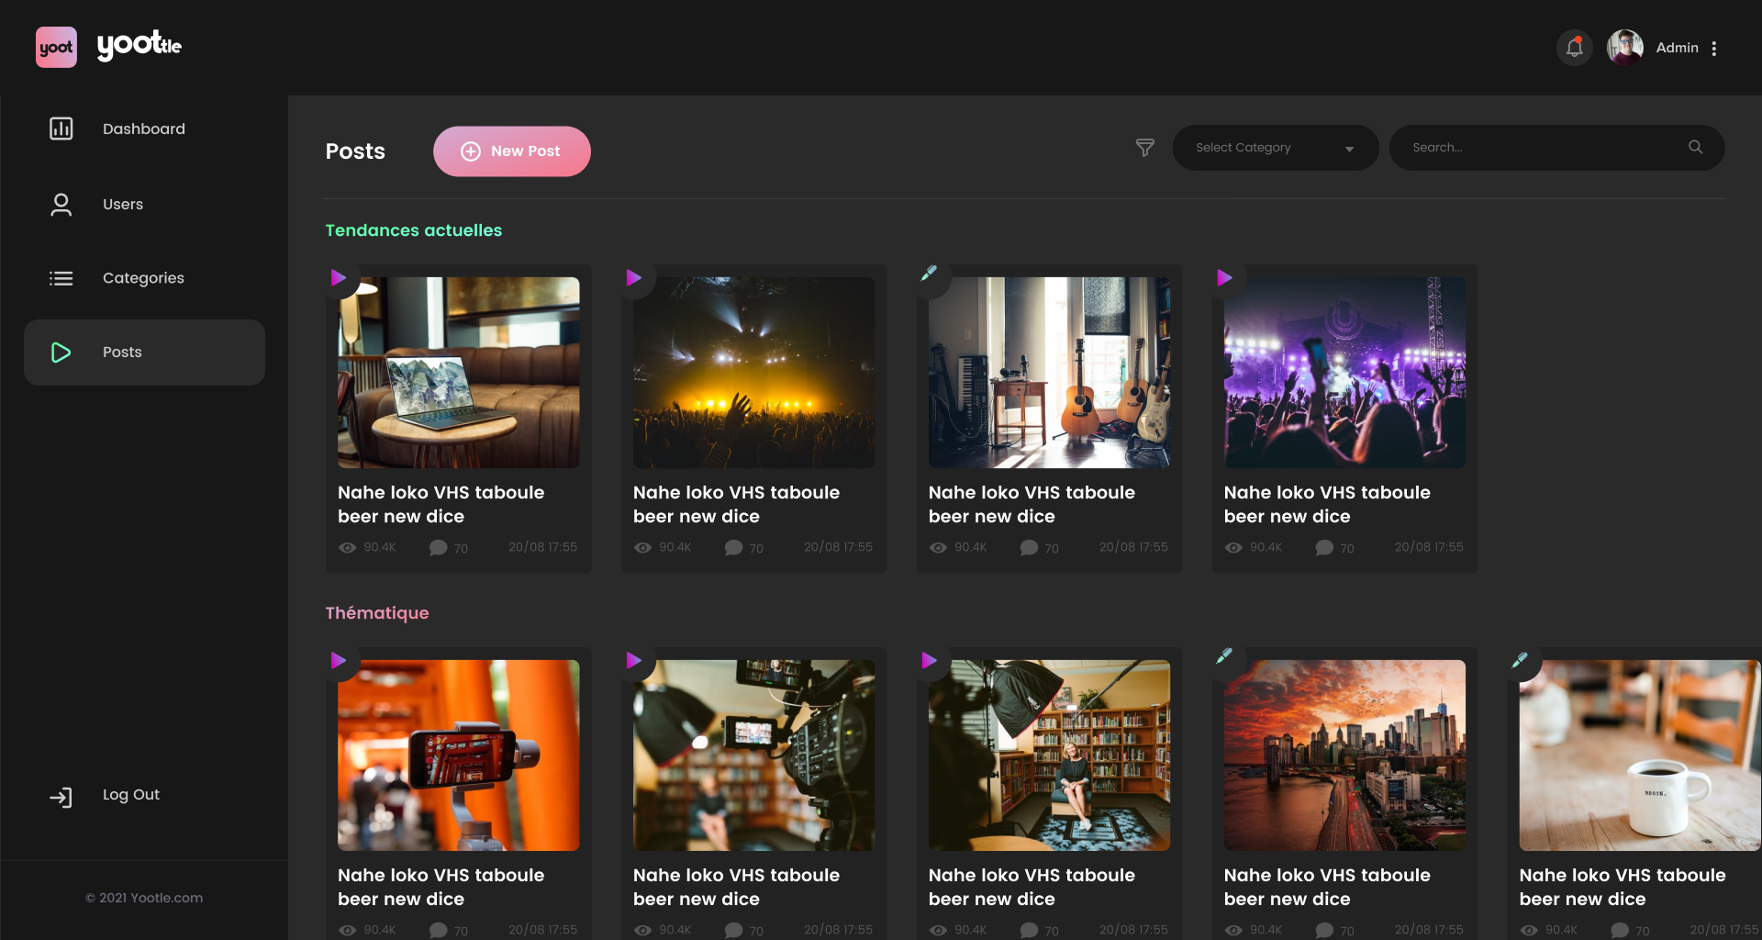Open the purple concert crowd thumbnail

[x=1344, y=373]
